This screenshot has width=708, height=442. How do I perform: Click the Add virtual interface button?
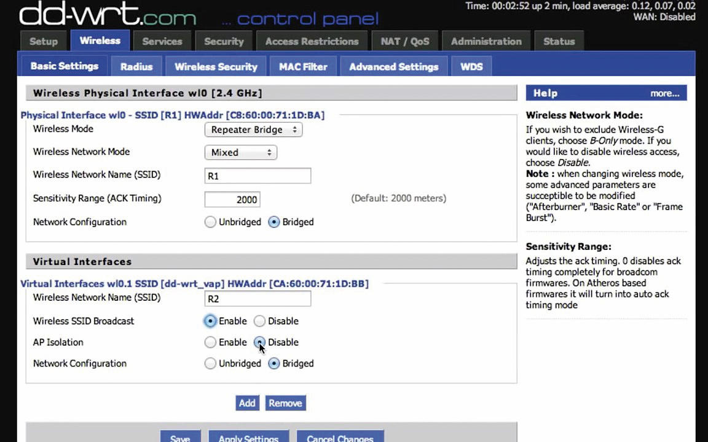coord(247,403)
